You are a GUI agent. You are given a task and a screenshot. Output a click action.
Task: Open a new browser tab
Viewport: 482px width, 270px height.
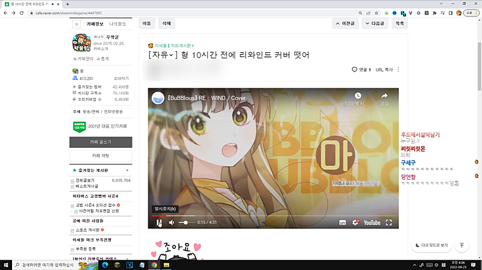point(67,4)
